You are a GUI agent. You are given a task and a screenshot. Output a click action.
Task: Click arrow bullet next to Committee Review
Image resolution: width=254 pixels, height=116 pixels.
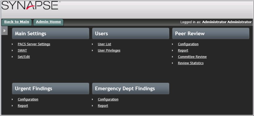173,57
